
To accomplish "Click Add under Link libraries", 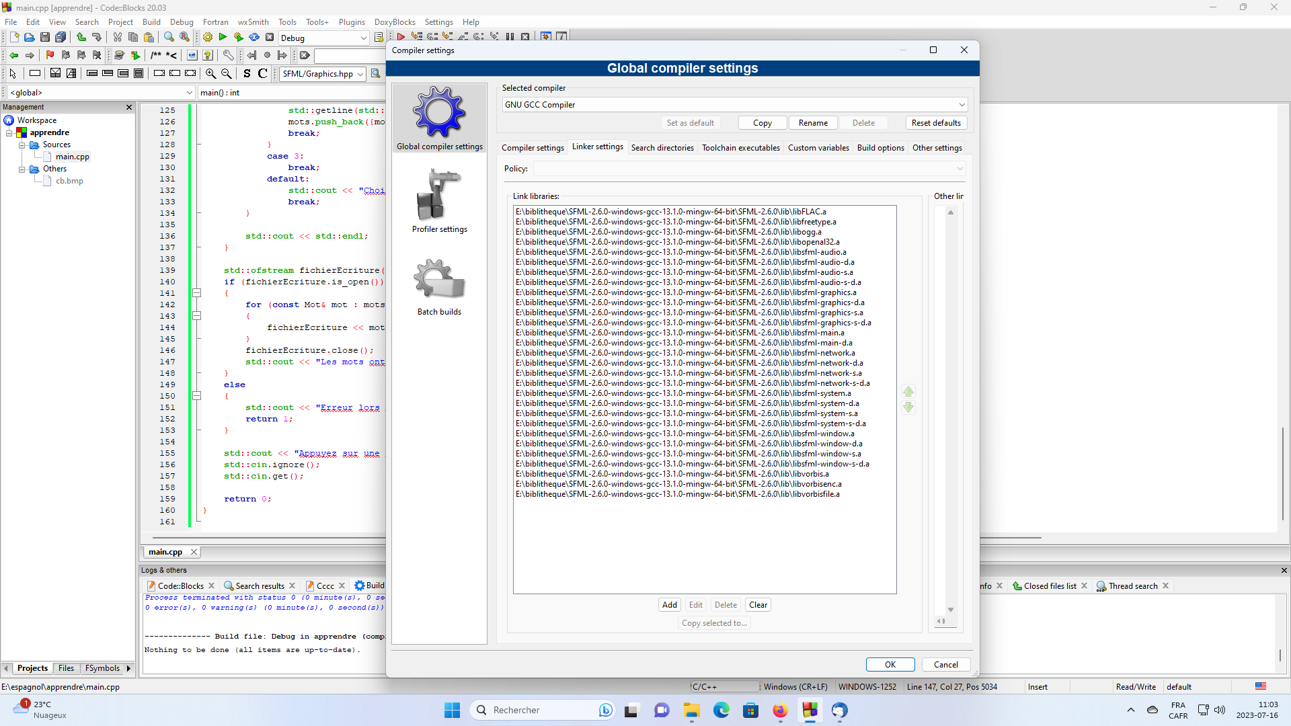I will tap(669, 605).
